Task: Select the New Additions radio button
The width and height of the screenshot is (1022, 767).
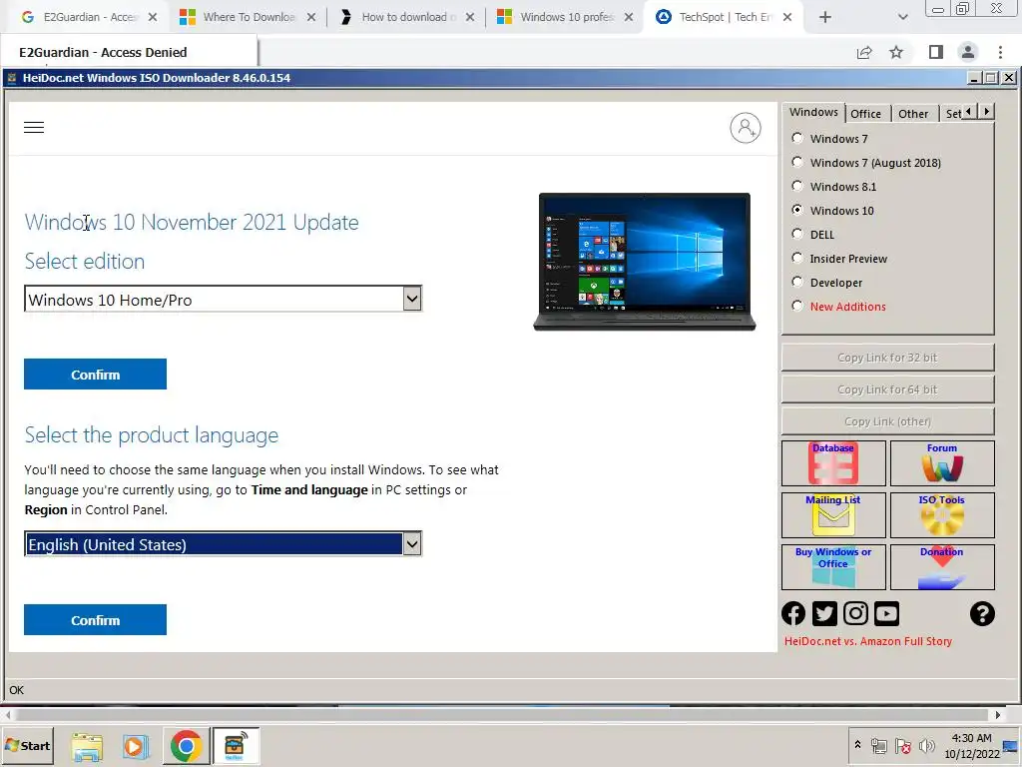Action: pyautogui.click(x=797, y=306)
